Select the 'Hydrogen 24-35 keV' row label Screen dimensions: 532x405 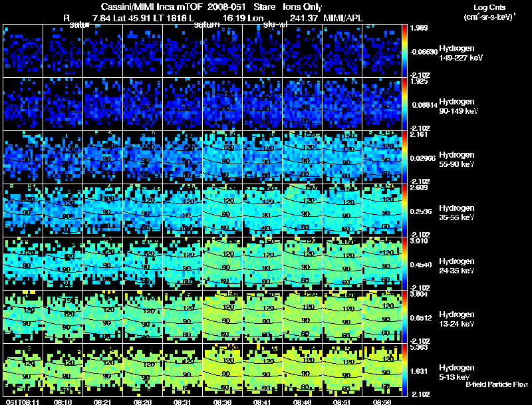pos(457,266)
